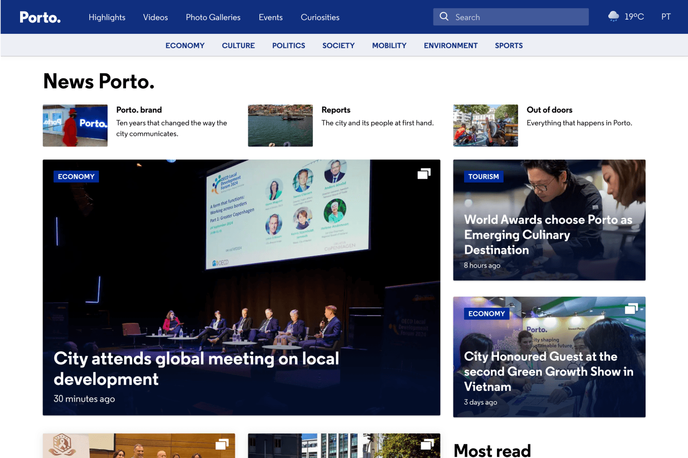
Task: Open the Porto. brand thumbnail image
Action: [75, 125]
